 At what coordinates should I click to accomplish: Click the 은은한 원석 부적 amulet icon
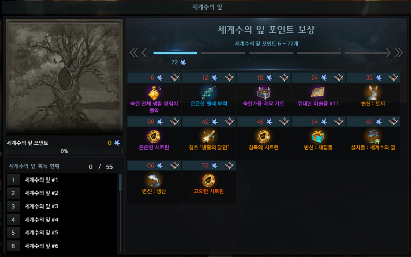click(x=209, y=93)
